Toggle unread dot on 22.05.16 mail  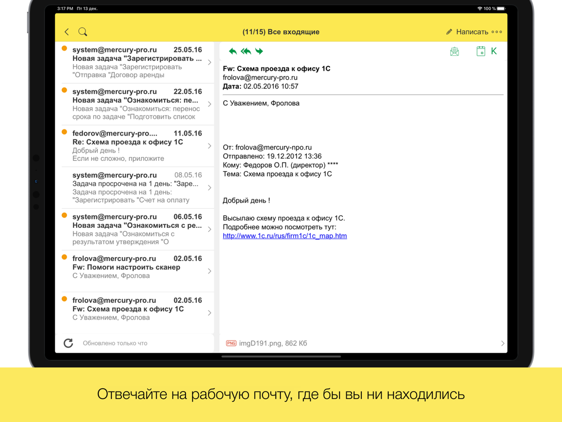pyautogui.click(x=64, y=90)
